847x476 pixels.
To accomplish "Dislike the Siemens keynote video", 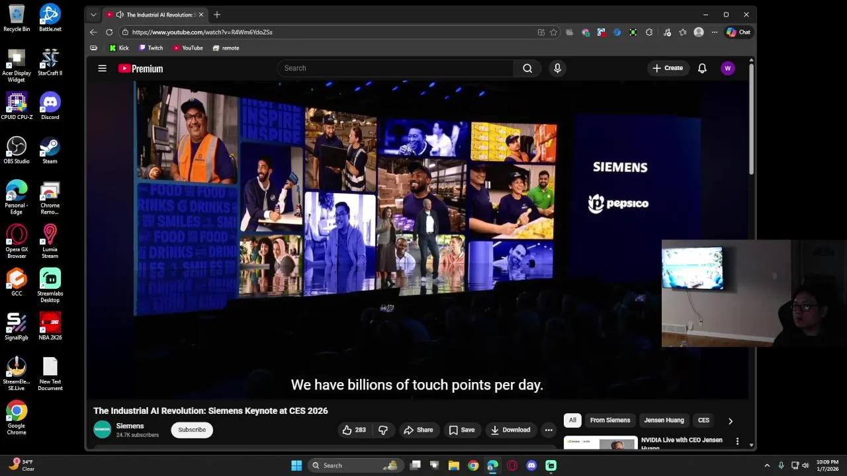I will click(x=383, y=430).
